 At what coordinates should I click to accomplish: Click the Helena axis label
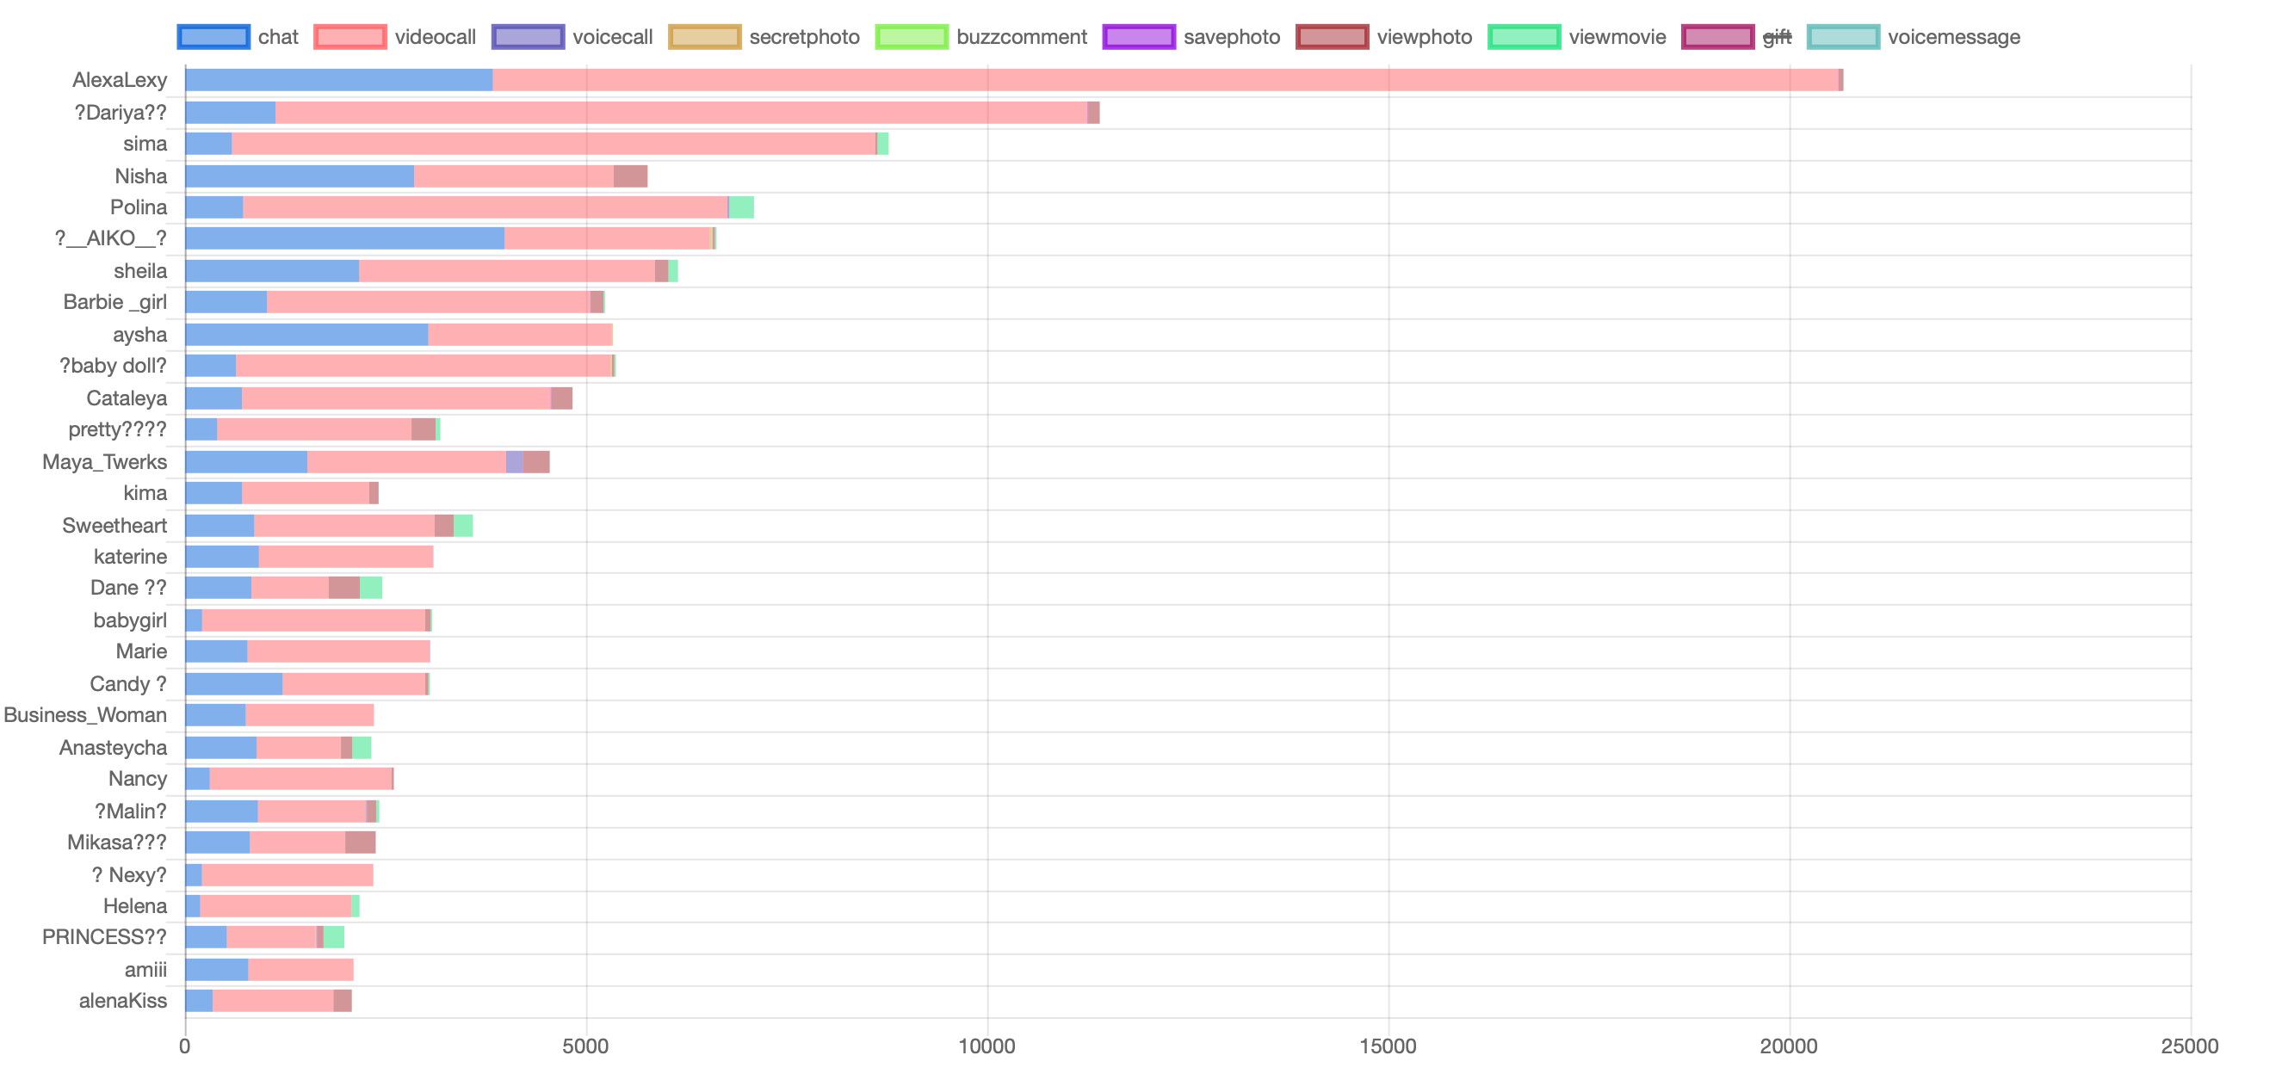(135, 906)
